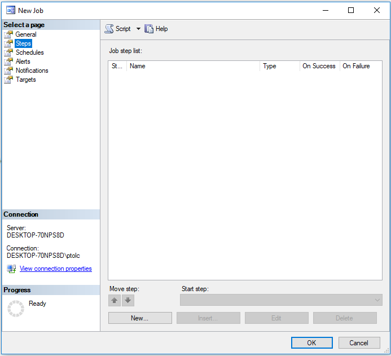The height and width of the screenshot is (356, 391).
Task: Cancel the New Job dialog
Action: [x=359, y=342]
